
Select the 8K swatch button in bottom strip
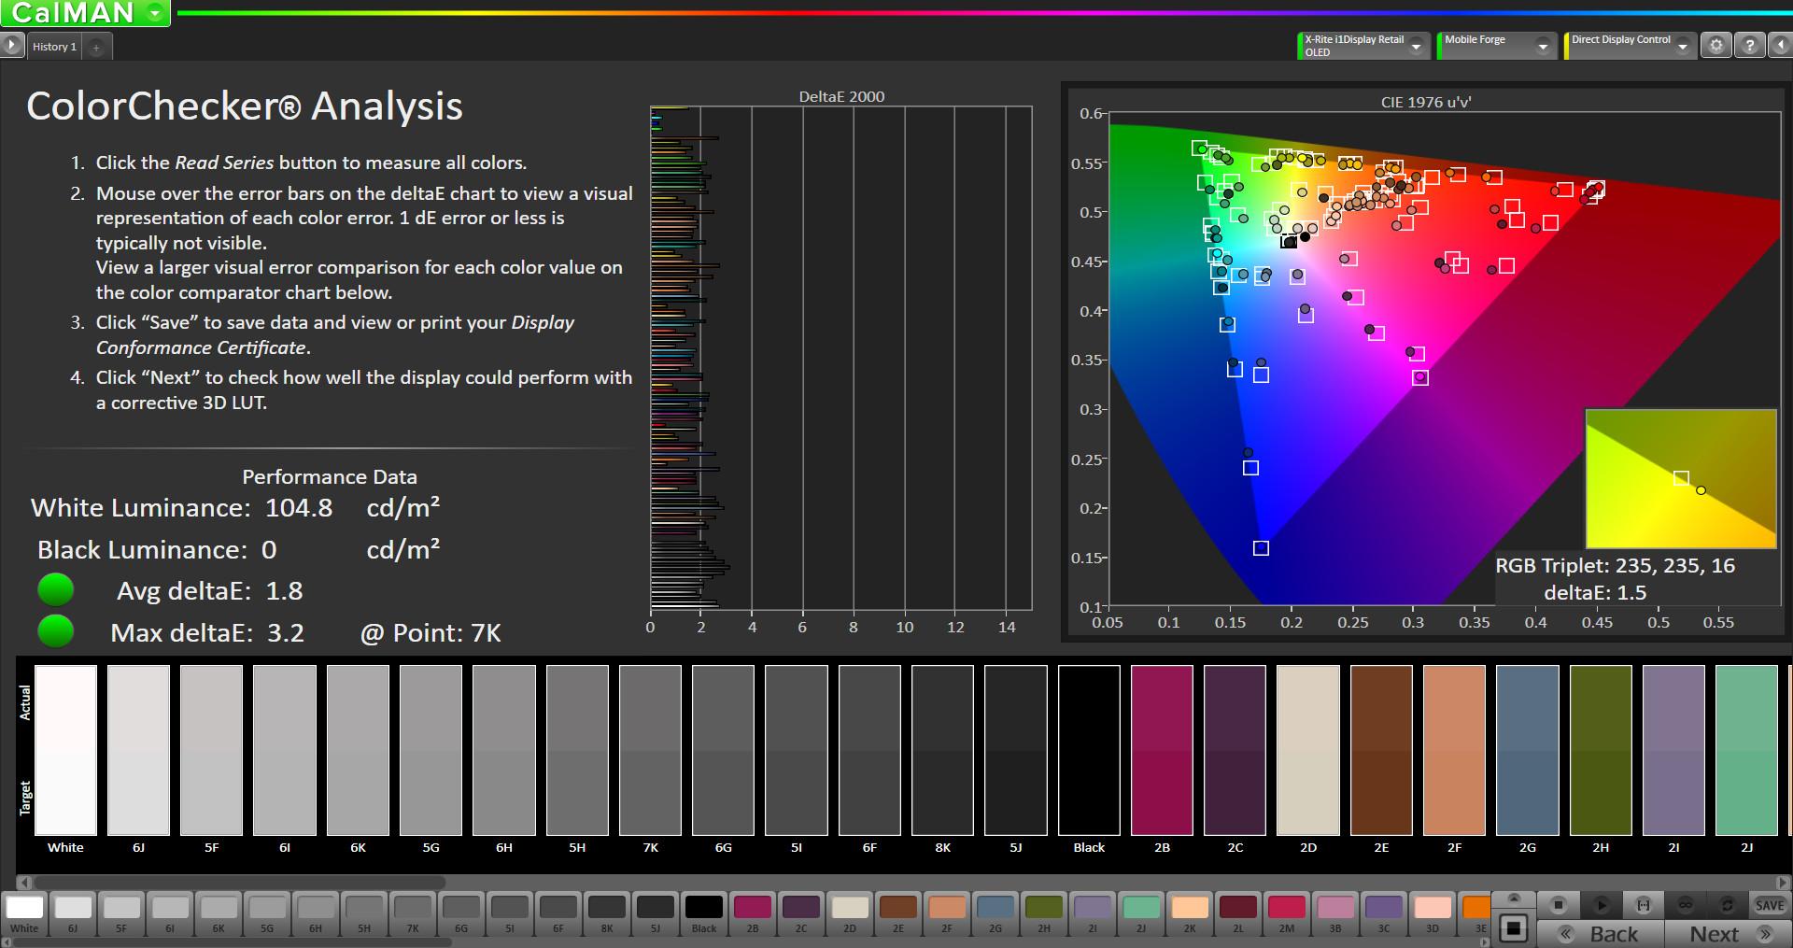(x=607, y=914)
